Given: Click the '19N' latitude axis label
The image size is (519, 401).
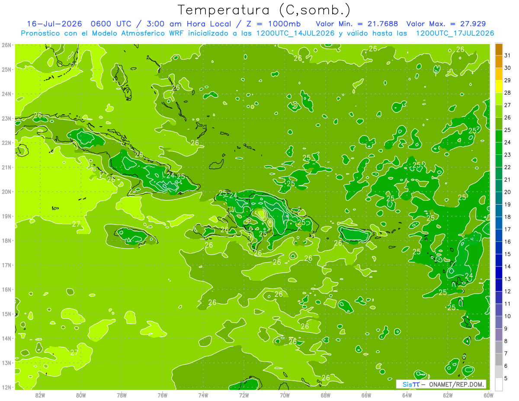Looking at the screenshot, I should pyautogui.click(x=6, y=216).
